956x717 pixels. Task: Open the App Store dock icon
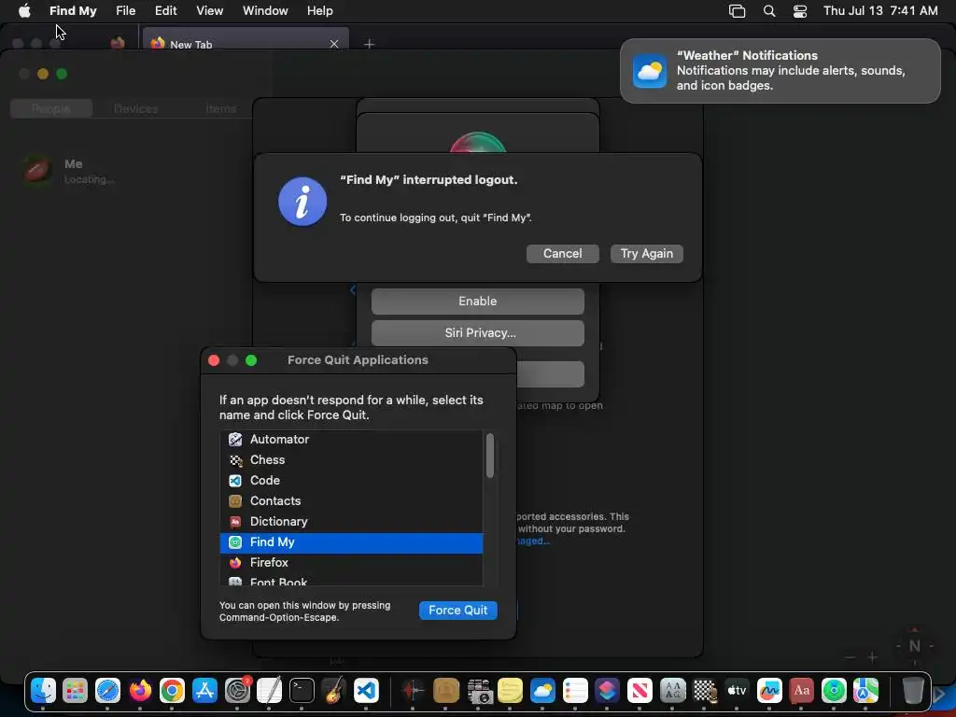[x=204, y=691]
